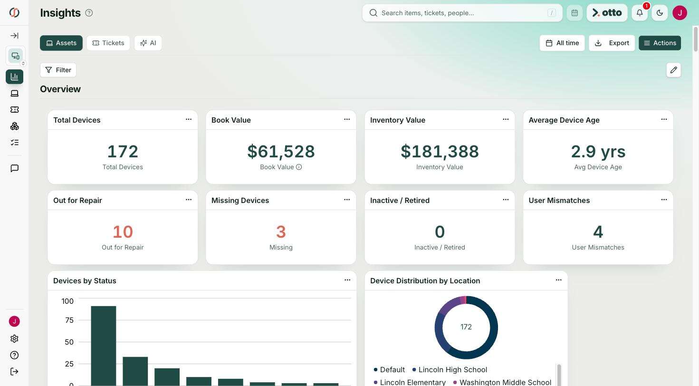Viewport: 699px width, 386px height.
Task: Open the laptop devices icon in sidebar
Action: [x=14, y=93]
